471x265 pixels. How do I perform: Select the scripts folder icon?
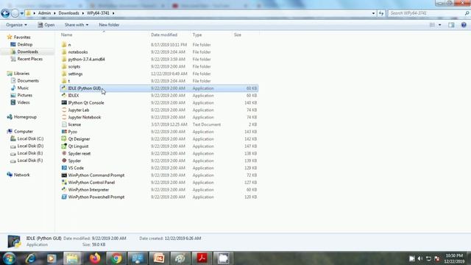click(64, 66)
